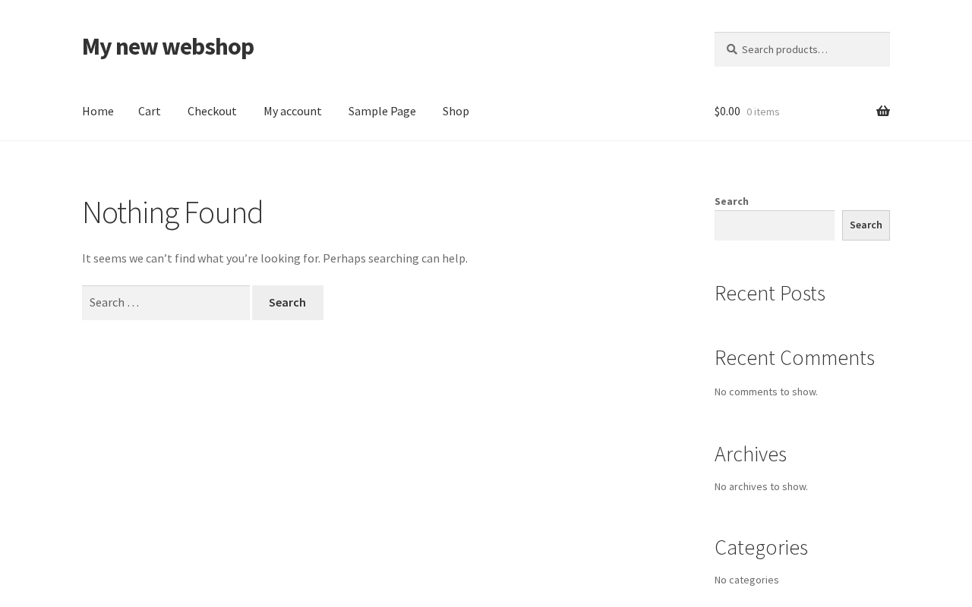972x607 pixels.
Task: Focus the sidebar Search text box
Action: pos(774,225)
